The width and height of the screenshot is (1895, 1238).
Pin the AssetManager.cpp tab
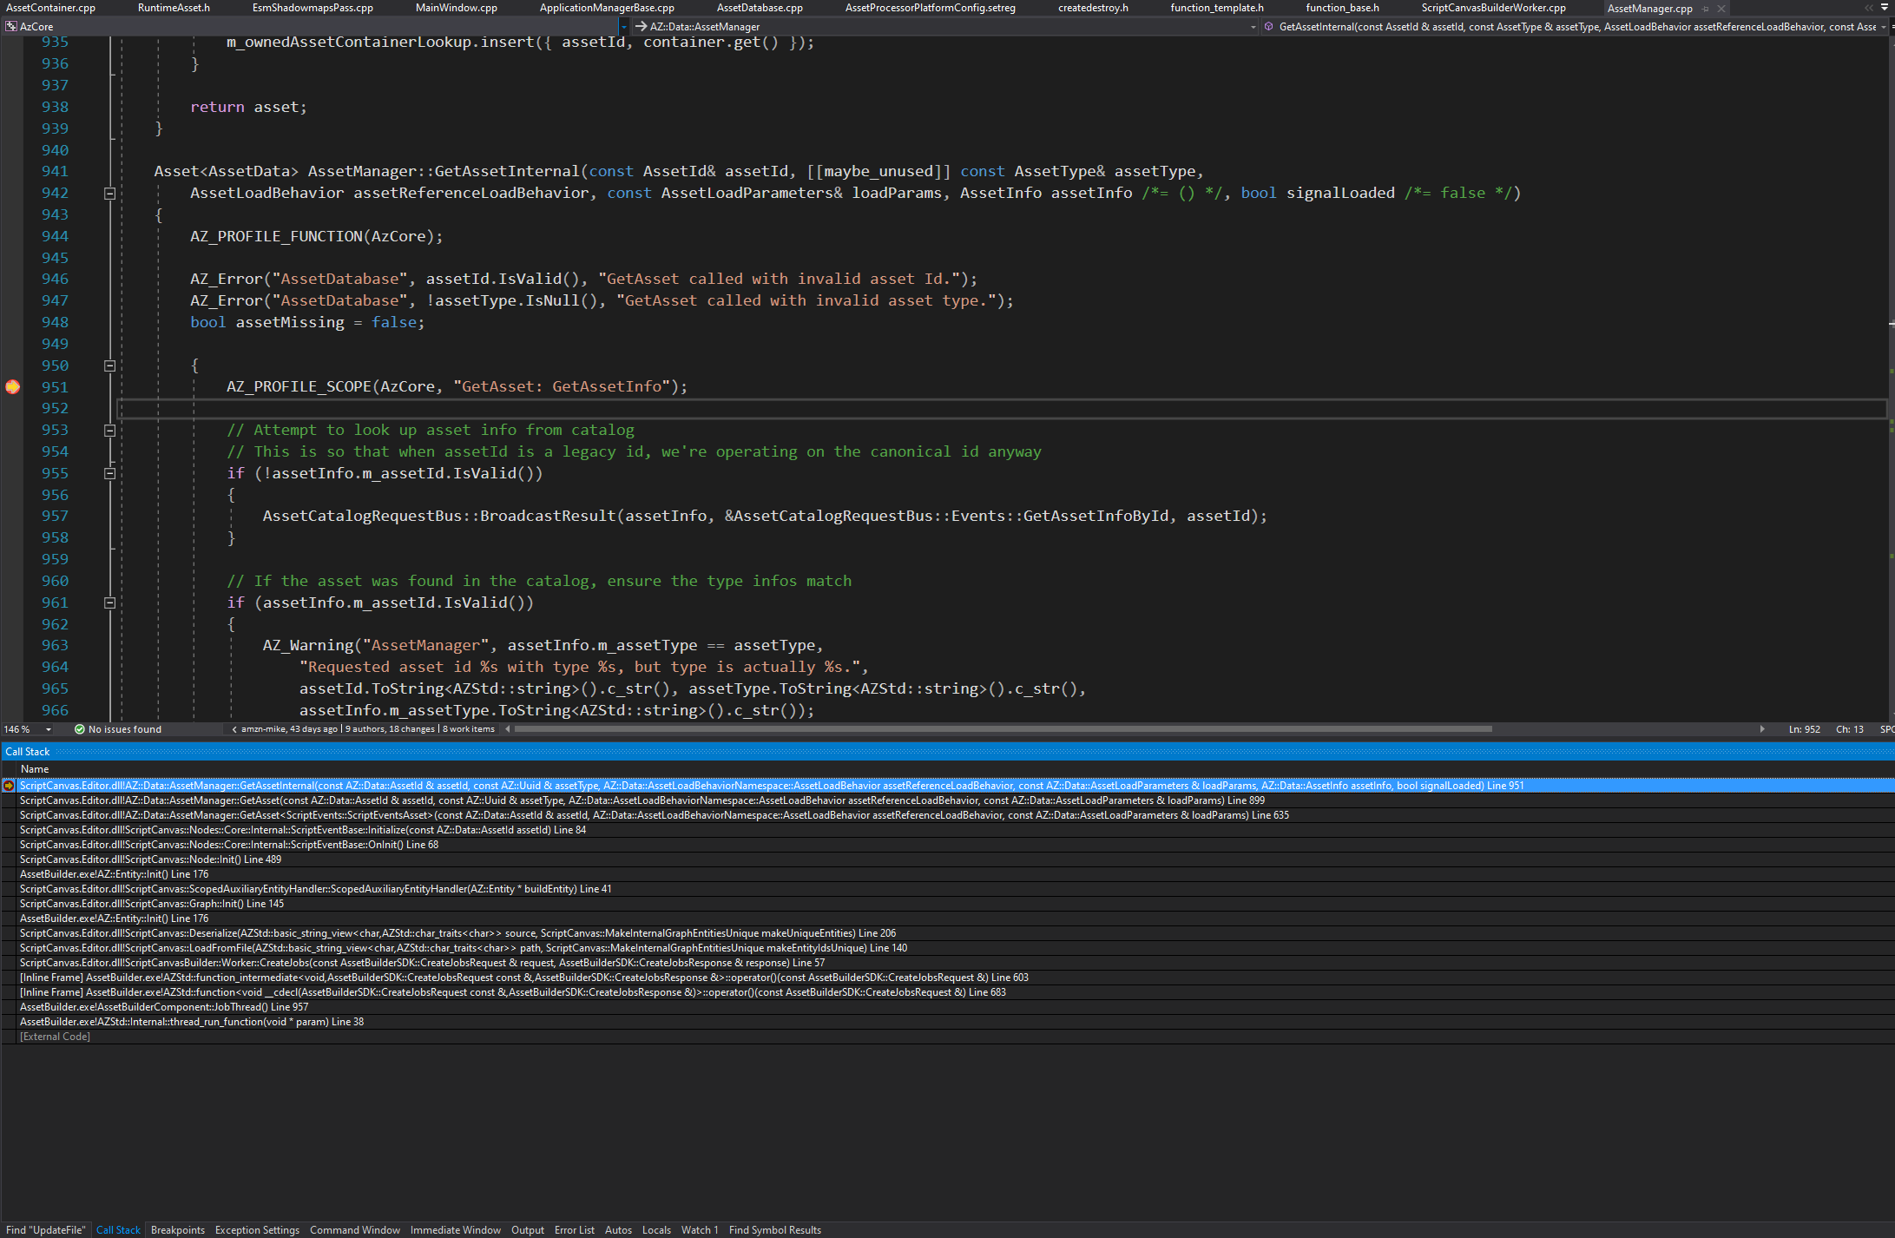[x=1706, y=9]
